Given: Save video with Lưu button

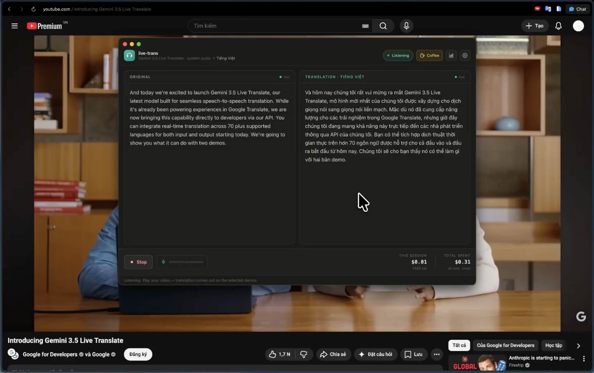Looking at the screenshot, I should tap(414, 354).
